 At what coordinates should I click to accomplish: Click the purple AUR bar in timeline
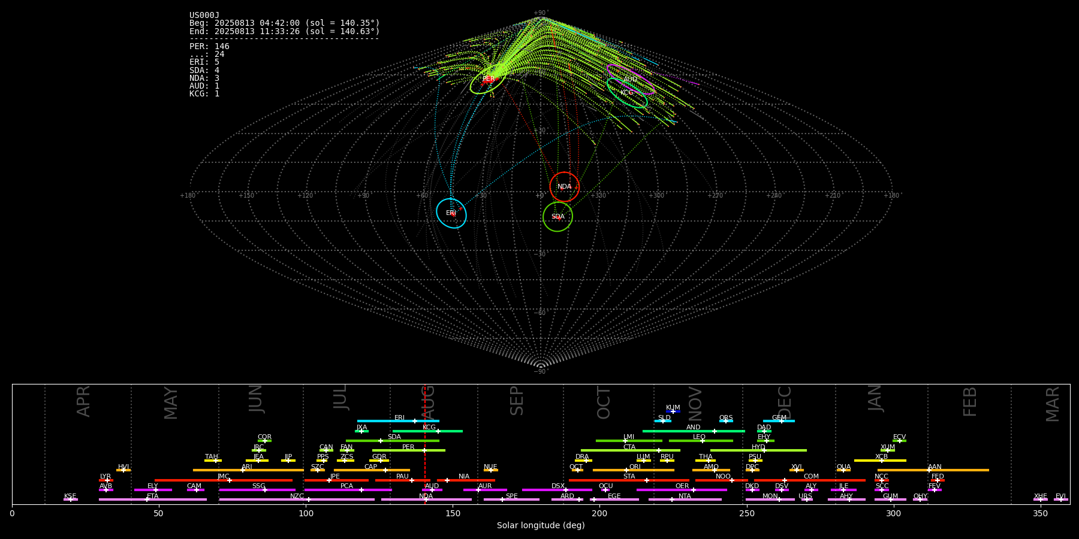tap(485, 490)
